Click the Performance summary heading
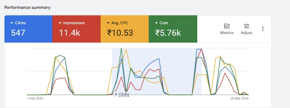Image resolution: width=290 pixels, height=108 pixels. coord(27,7)
